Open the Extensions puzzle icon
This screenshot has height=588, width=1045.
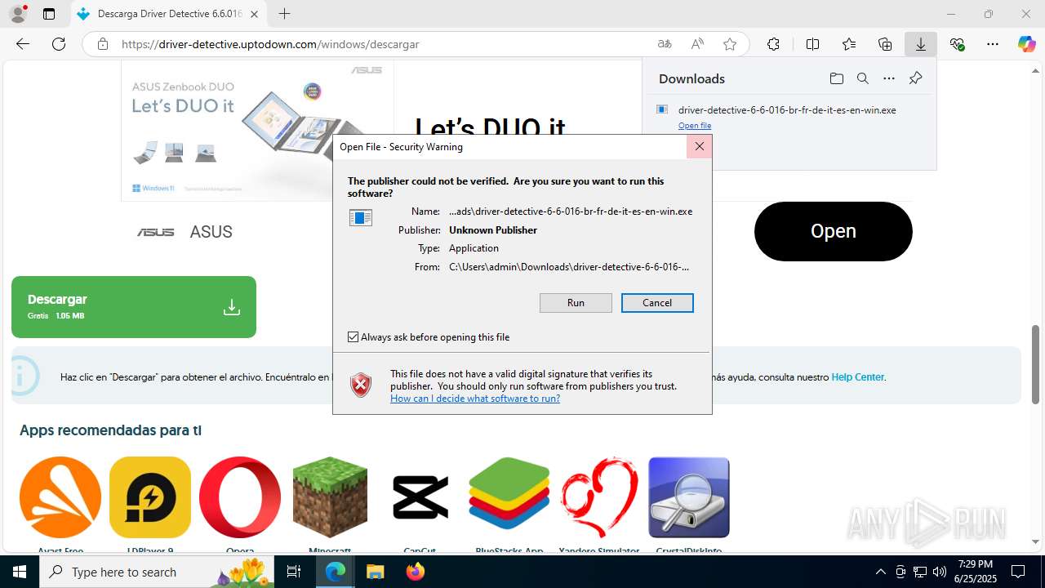[x=773, y=44]
